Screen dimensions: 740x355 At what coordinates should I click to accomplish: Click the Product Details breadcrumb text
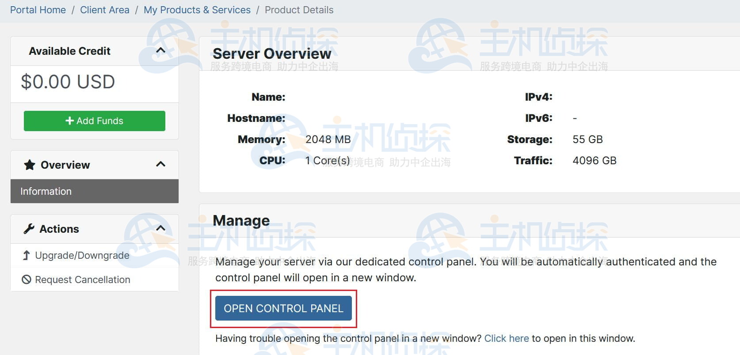[299, 10]
